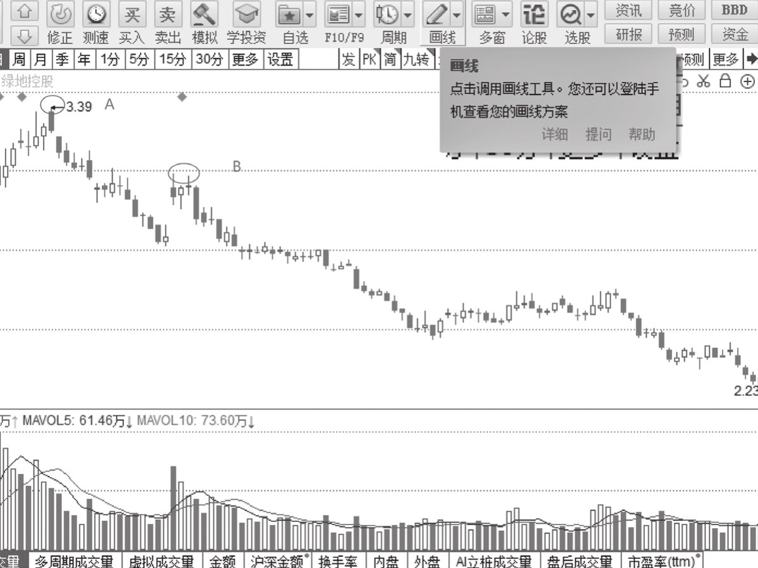Open the 设置 period settings
This screenshot has height=568, width=758.
280,60
